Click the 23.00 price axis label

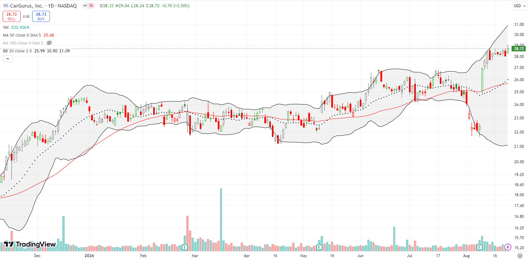coord(519,118)
